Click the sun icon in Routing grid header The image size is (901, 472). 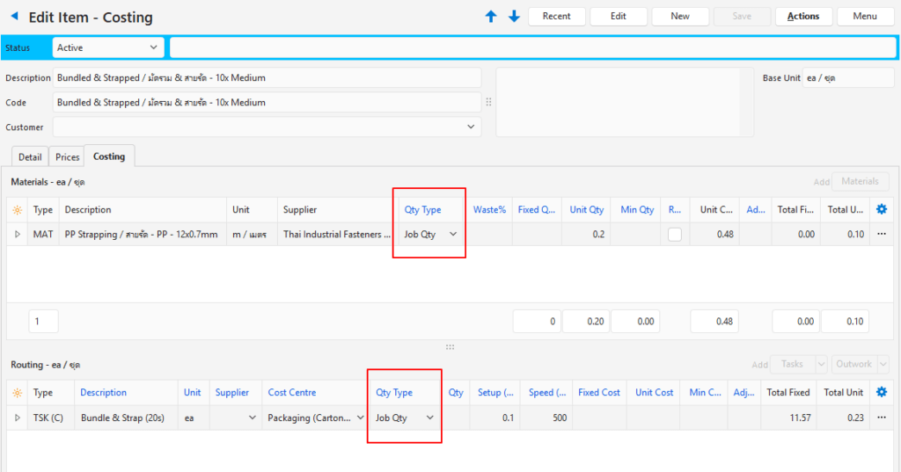click(18, 393)
